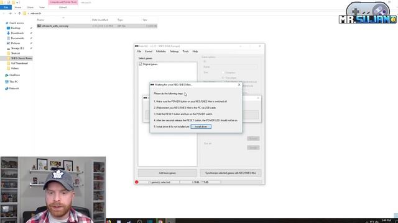Click the Shortcut folder icon
This screenshot has height=223, width=398.
(x=8, y=53)
